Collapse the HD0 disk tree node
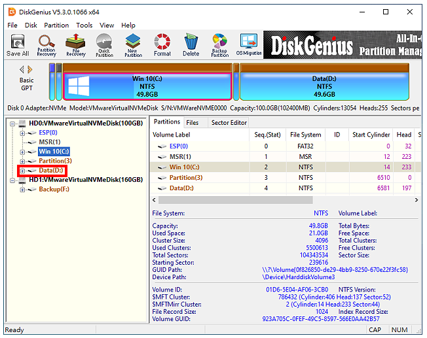 point(12,124)
